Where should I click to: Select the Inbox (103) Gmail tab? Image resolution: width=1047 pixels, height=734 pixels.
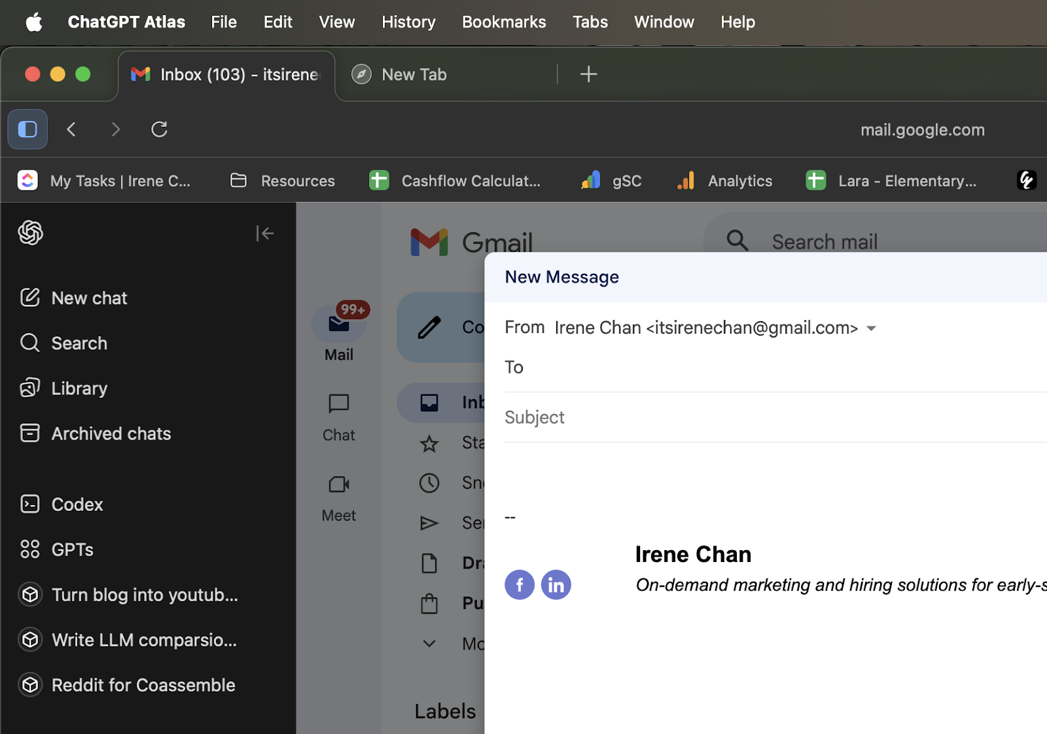226,74
